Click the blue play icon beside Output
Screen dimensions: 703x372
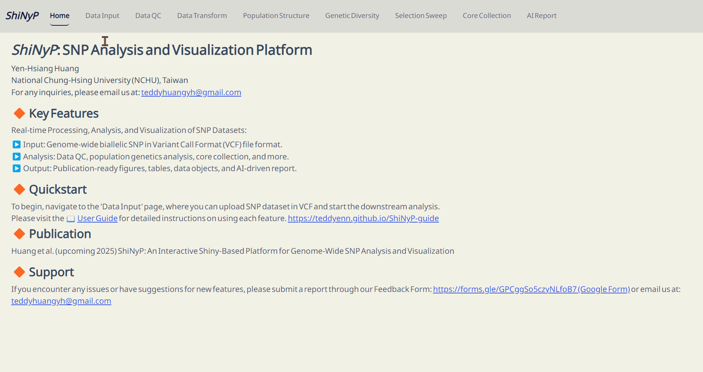pyautogui.click(x=17, y=168)
